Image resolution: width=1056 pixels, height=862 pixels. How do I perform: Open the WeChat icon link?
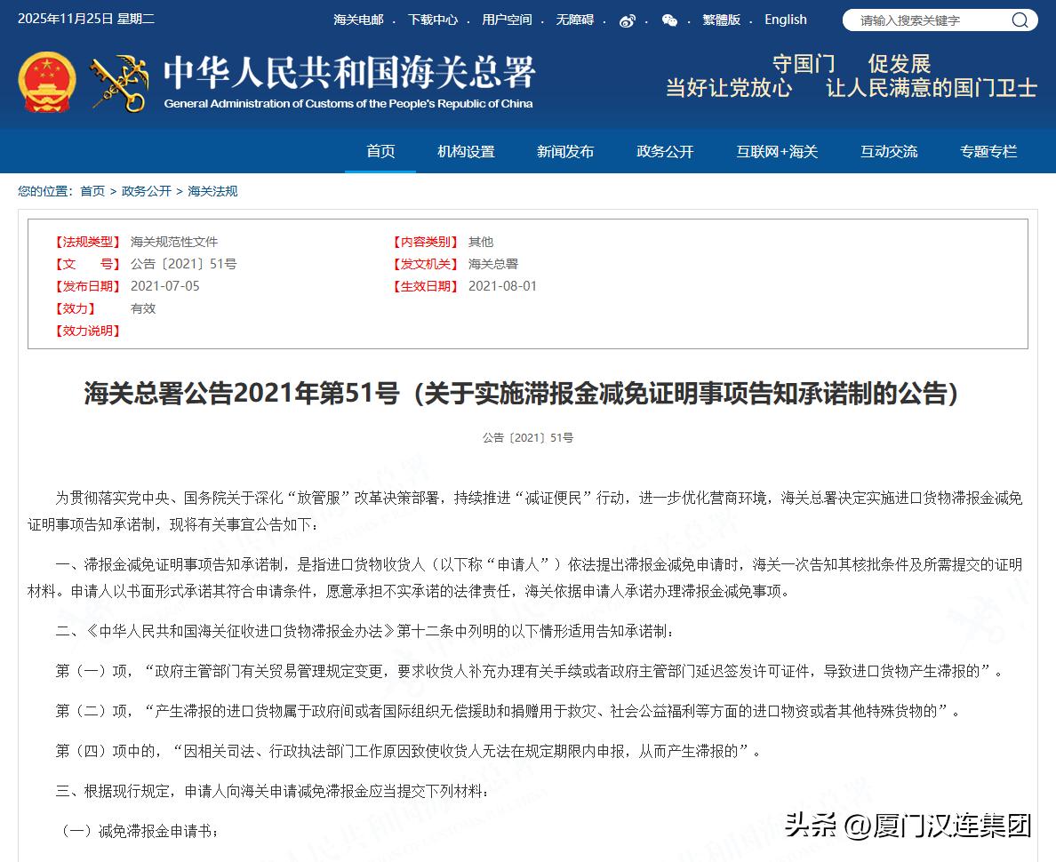(x=669, y=20)
